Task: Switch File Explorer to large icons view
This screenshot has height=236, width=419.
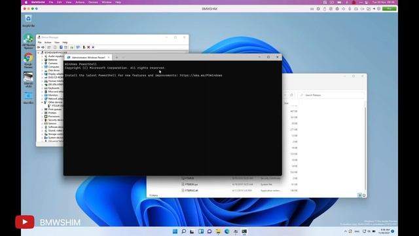Action: click(364, 195)
